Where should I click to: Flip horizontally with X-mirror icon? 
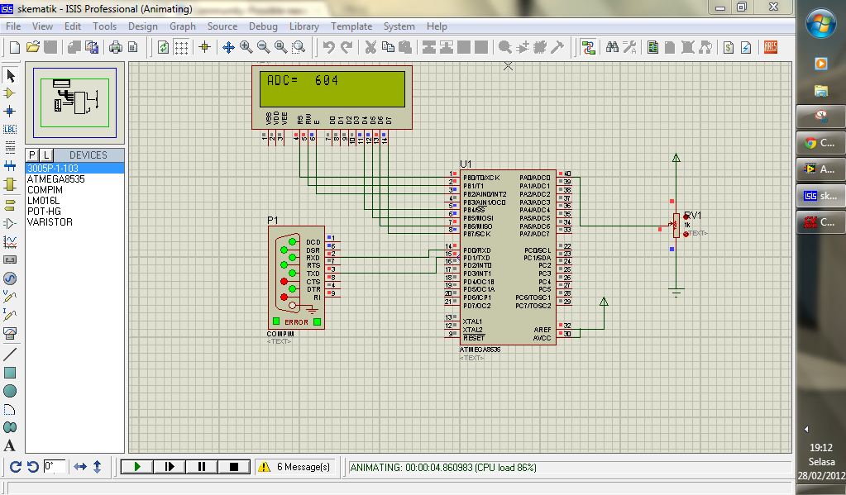(x=80, y=467)
